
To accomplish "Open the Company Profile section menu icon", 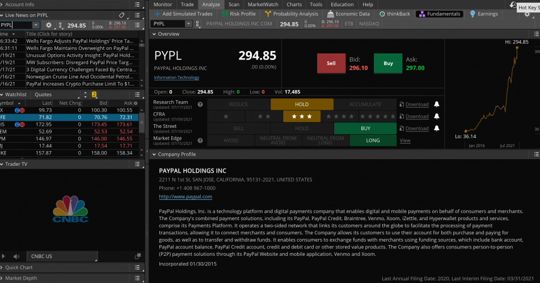I will pos(536,155).
